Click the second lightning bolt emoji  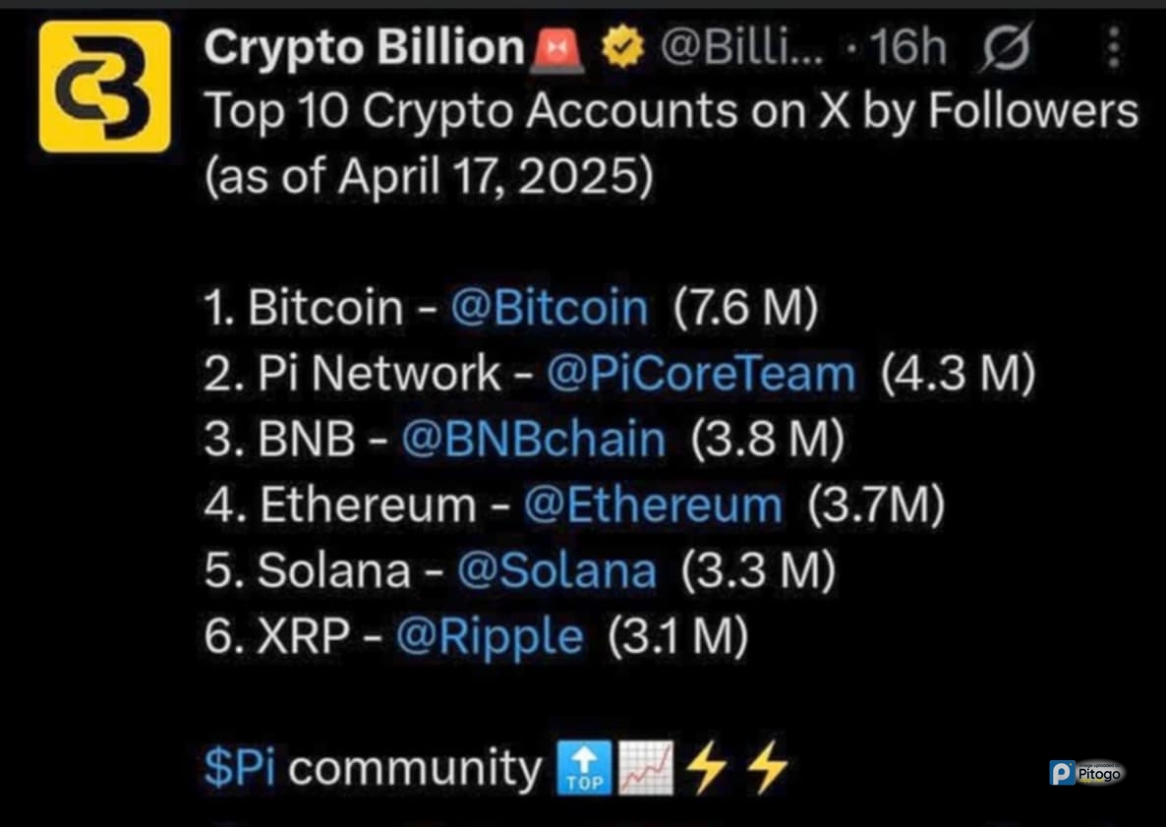[767, 767]
